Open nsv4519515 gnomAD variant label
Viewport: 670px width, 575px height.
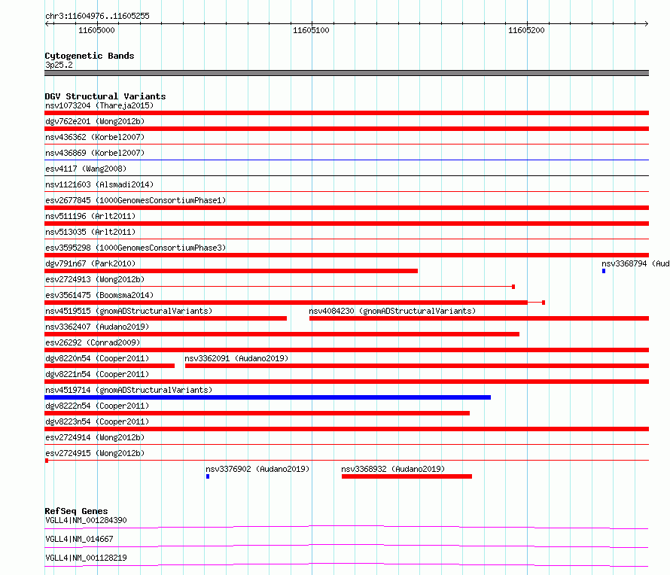tap(129, 311)
